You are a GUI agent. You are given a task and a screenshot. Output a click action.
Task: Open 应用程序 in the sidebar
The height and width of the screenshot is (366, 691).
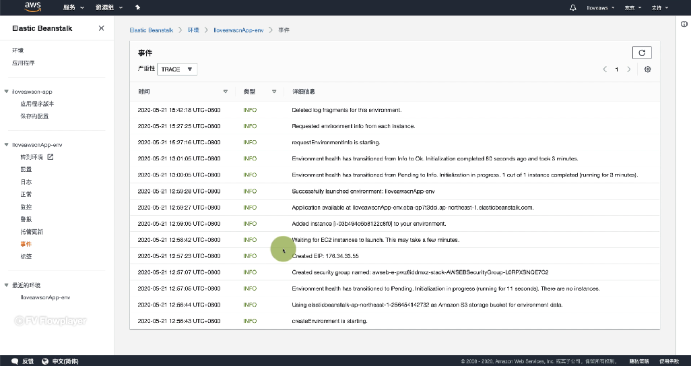[24, 63]
